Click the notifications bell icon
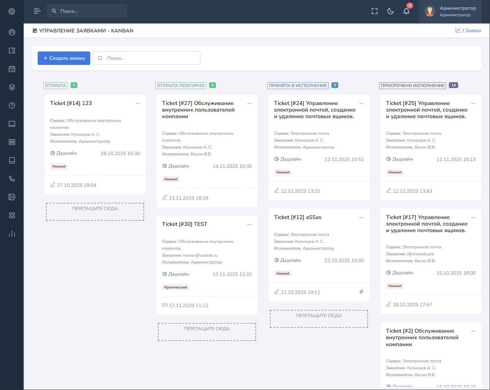Viewport: 490px width, 390px height. [x=406, y=11]
